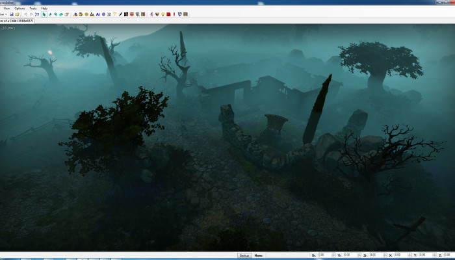
Task: Click the multicolored grid toolbar icon
Action: click(x=143, y=14)
